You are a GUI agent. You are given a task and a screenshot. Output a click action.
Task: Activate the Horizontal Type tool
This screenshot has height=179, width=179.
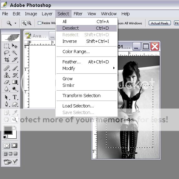point(15,97)
